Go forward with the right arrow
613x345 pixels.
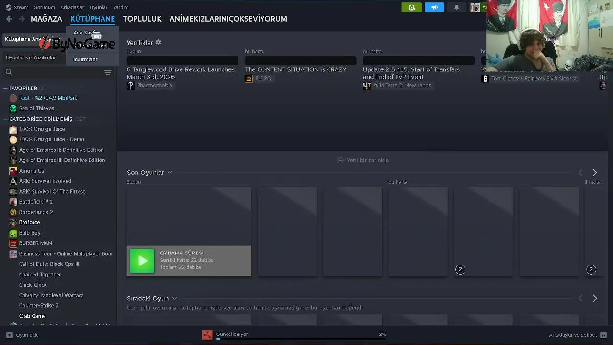[22, 19]
